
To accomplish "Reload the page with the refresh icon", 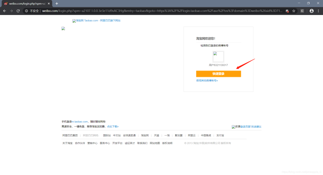I will point(18,11).
